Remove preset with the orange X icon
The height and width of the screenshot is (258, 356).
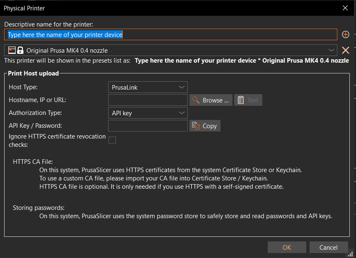pyautogui.click(x=345, y=50)
